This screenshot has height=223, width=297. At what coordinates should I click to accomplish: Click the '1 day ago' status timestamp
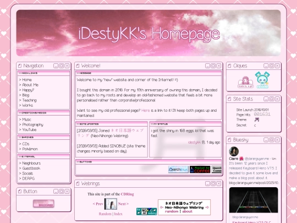213,142
